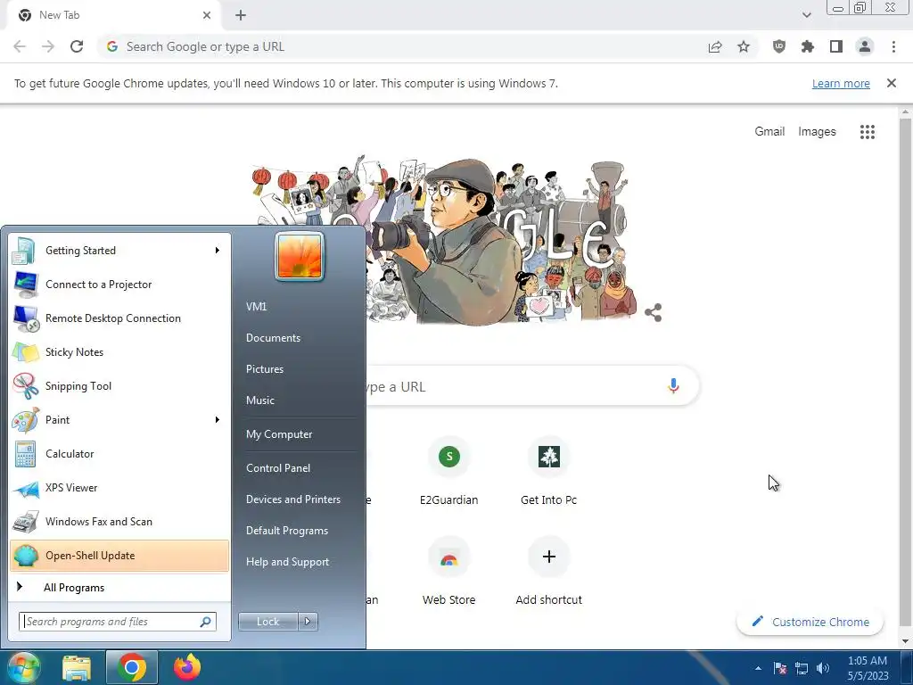Click the Learn more link

tap(841, 83)
